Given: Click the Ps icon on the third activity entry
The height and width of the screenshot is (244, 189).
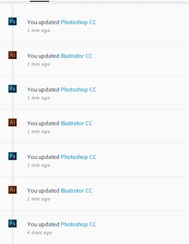Looking at the screenshot, I should click(13, 89).
